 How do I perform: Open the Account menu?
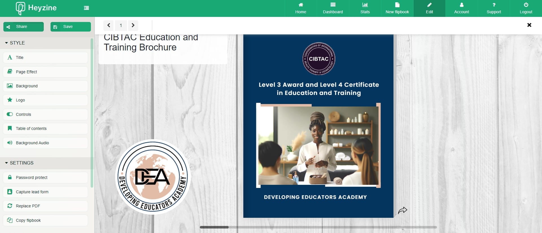pyautogui.click(x=462, y=8)
